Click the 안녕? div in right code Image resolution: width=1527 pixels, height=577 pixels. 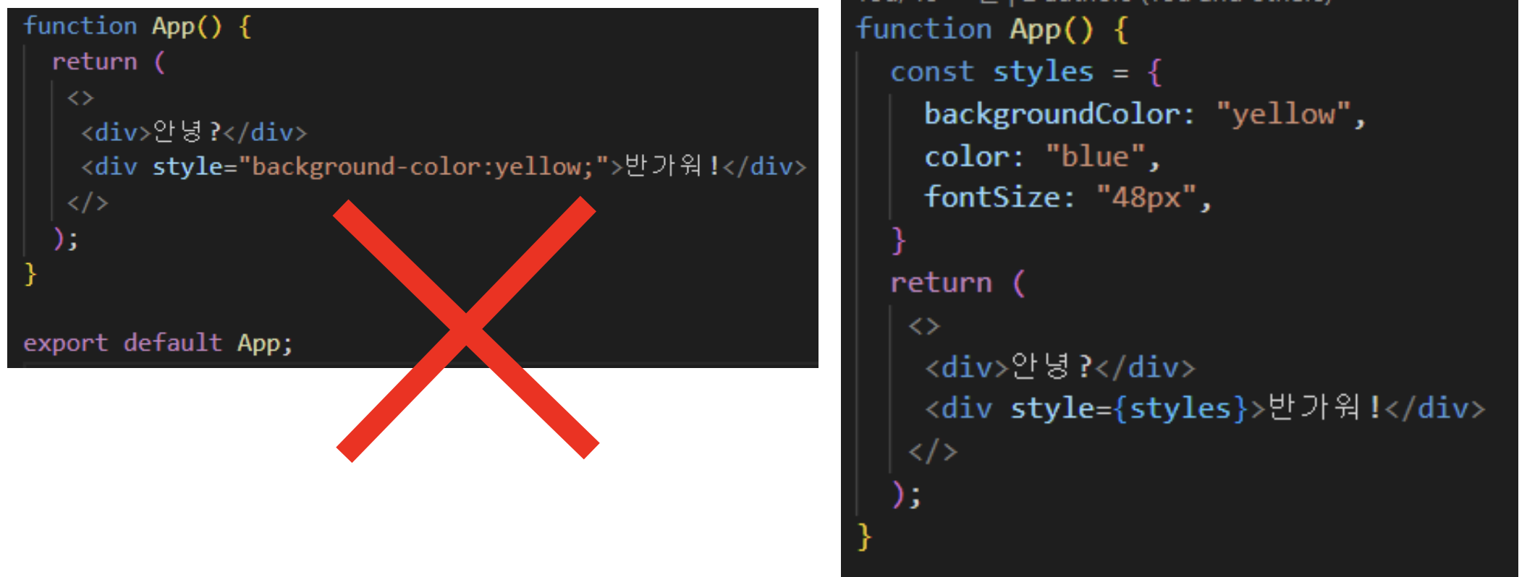pyautogui.click(x=1059, y=367)
